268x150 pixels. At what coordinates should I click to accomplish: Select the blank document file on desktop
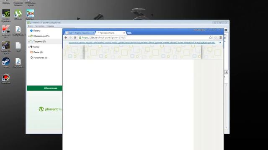18,46
